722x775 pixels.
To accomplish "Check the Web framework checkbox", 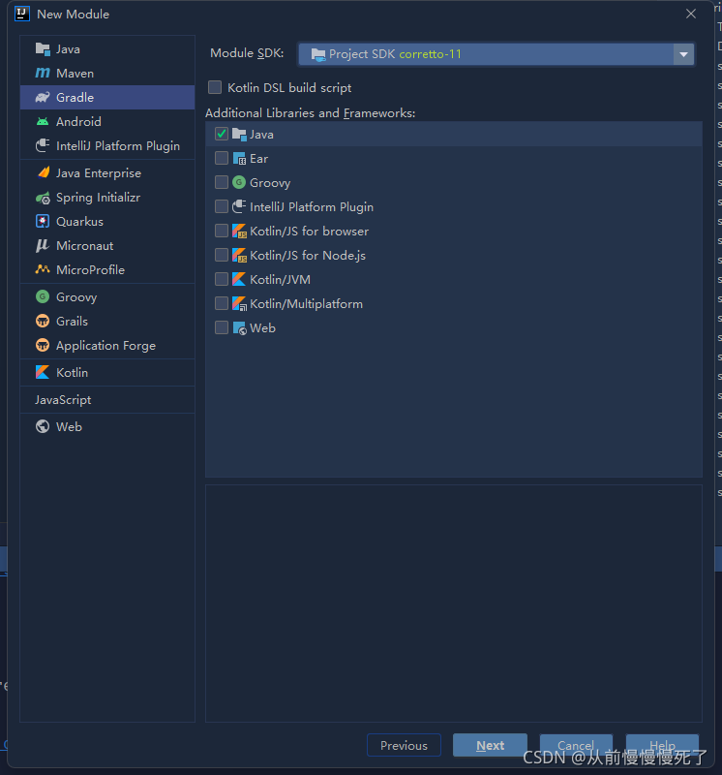I will coord(222,327).
